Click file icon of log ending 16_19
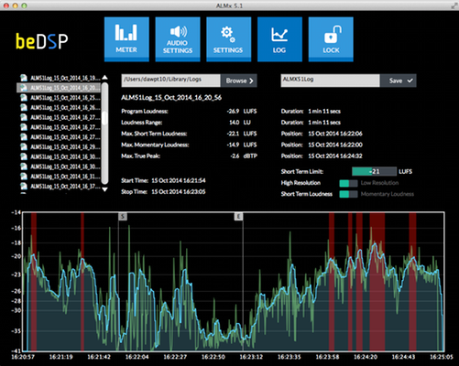Viewport: 459px width, 366px height. (24, 78)
